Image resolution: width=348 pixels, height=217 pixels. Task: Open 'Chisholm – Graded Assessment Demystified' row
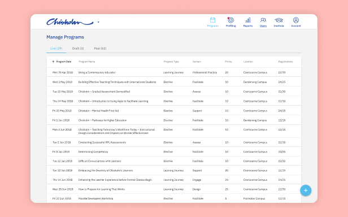(x=174, y=92)
